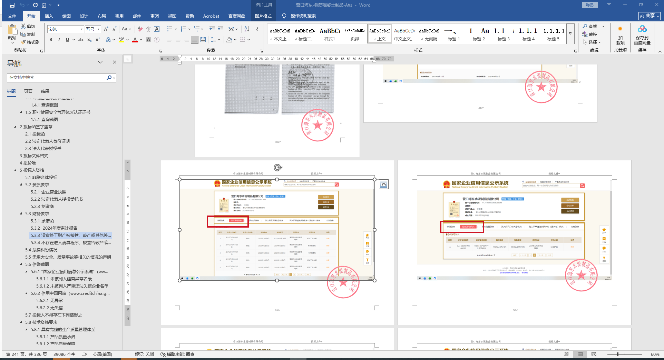The image size is (664, 360).
Task: Open the 审阅 ribbon tab
Action: (154, 16)
